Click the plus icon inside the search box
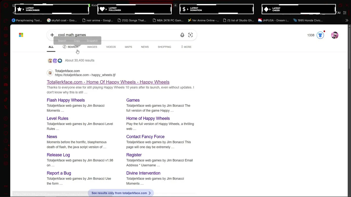351x197 pixels. coord(52,35)
